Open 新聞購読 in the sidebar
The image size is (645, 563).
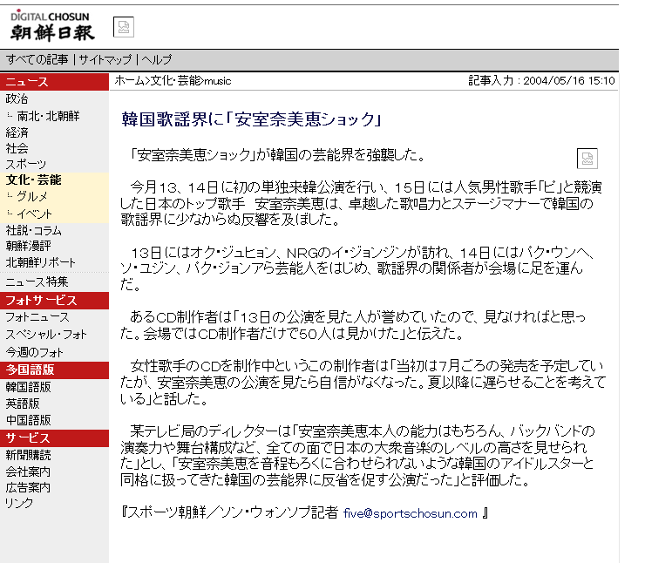tap(29, 455)
